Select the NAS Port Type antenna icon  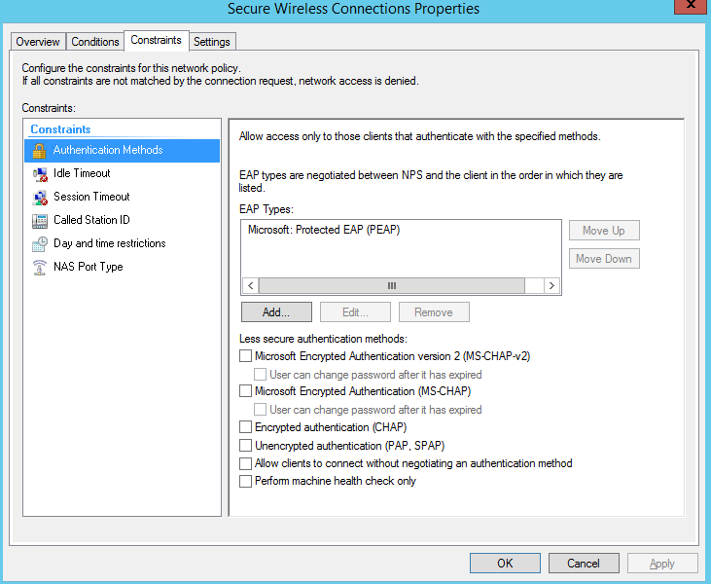(39, 268)
